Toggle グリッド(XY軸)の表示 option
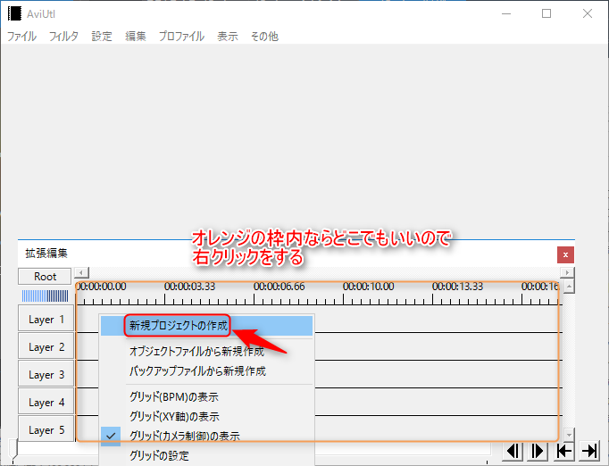 tap(206, 417)
